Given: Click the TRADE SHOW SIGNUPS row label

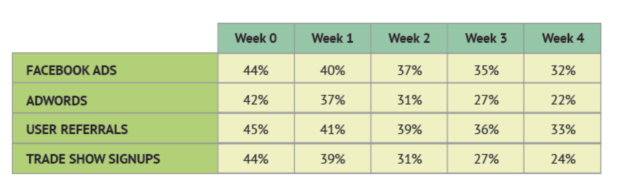Looking at the screenshot, I should tap(93, 159).
